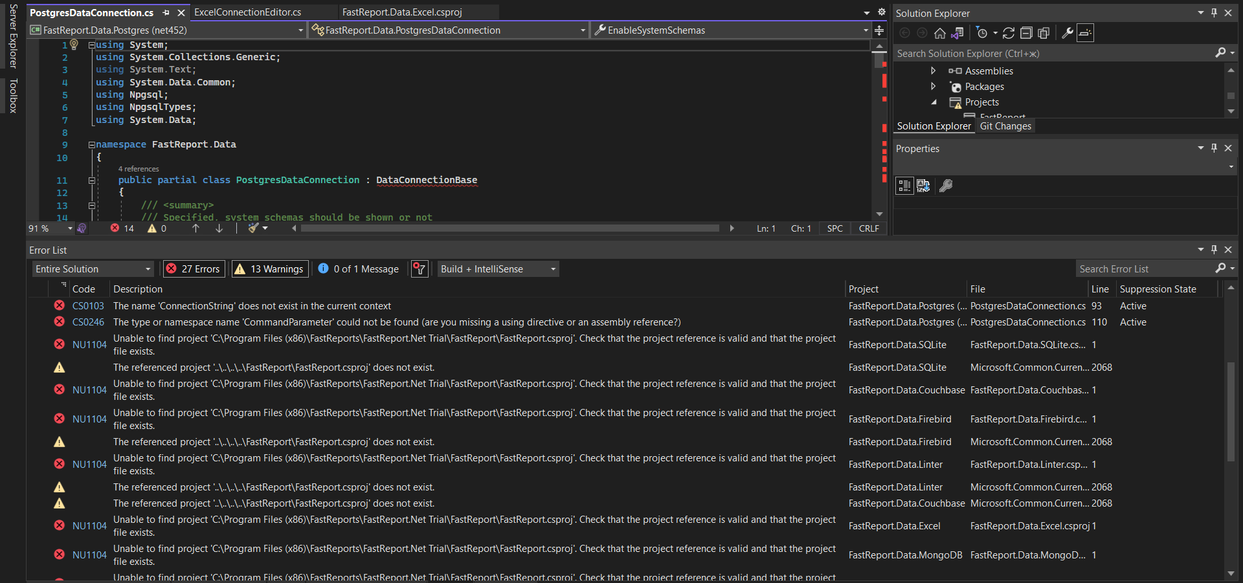The width and height of the screenshot is (1243, 583).
Task: Pin the PostgresDataConnection.cs tab
Action: tap(166, 13)
